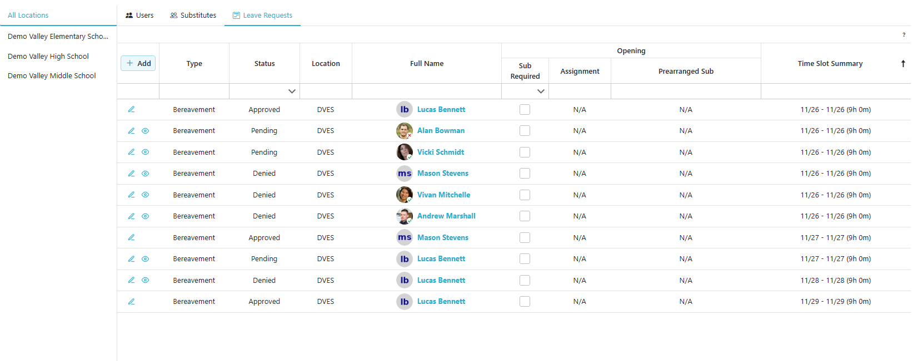Viewport: 913px width, 361px height.
Task: Click sort arrow on Time Slot Summary
Action: [x=902, y=64]
